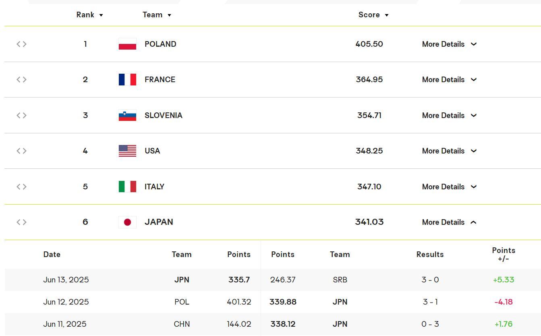Click the Japan flag icon
Screen dimensions: 541x336
point(127,222)
